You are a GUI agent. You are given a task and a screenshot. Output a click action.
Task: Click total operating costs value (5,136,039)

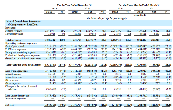click(x=141, y=65)
